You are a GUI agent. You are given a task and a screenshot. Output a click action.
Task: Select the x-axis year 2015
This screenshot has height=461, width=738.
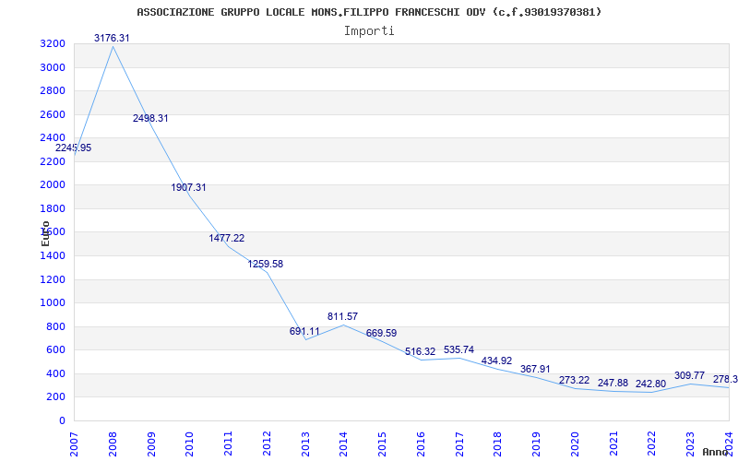tap(382, 443)
